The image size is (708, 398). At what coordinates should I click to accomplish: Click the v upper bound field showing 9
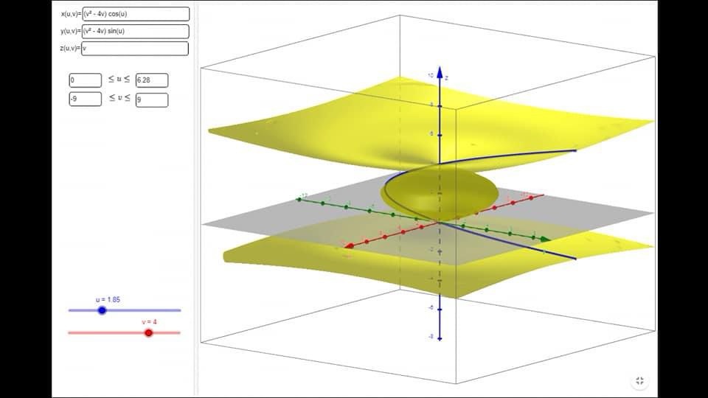(x=151, y=99)
